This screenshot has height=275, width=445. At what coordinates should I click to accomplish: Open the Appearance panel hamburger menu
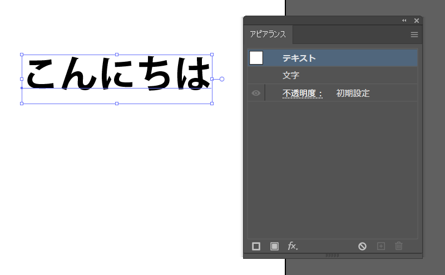coord(414,35)
